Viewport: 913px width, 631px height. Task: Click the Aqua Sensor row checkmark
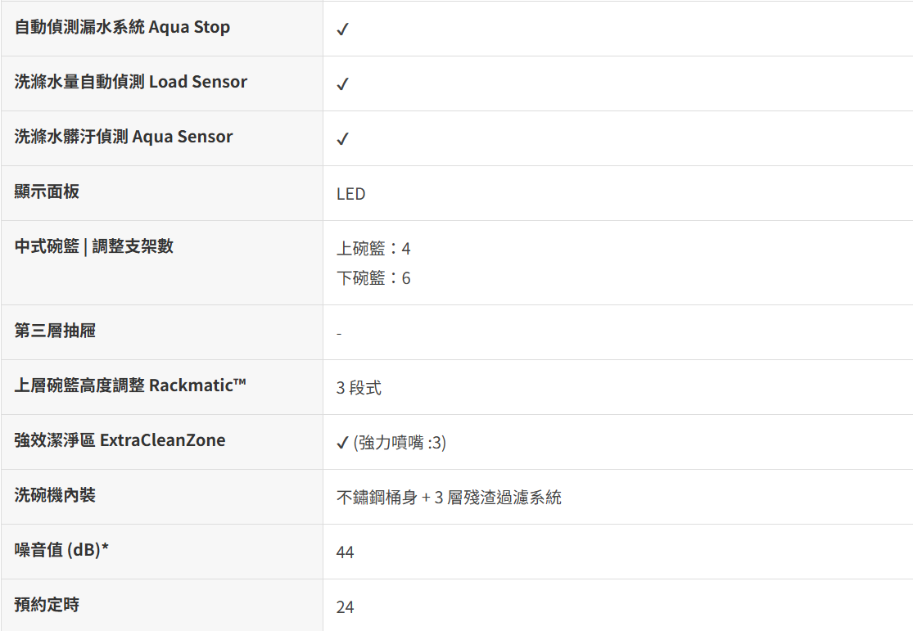(x=343, y=139)
